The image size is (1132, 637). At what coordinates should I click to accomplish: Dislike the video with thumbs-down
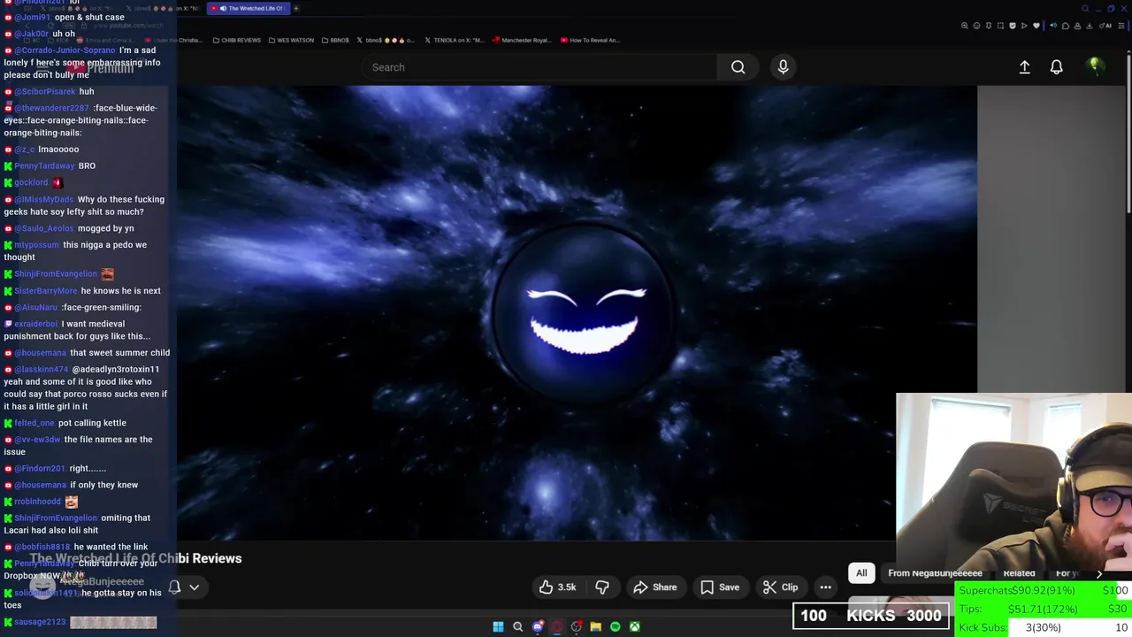point(602,587)
